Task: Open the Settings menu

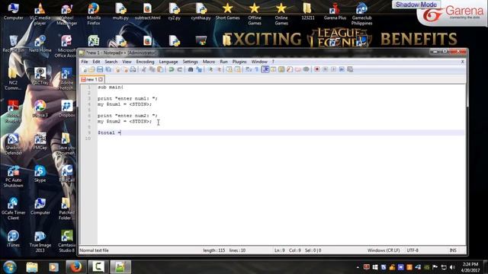Action: click(190, 62)
